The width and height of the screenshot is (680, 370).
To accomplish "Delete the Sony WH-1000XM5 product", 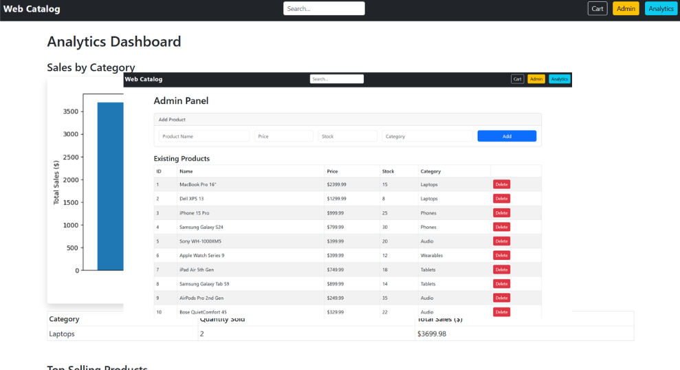I will [x=501, y=241].
